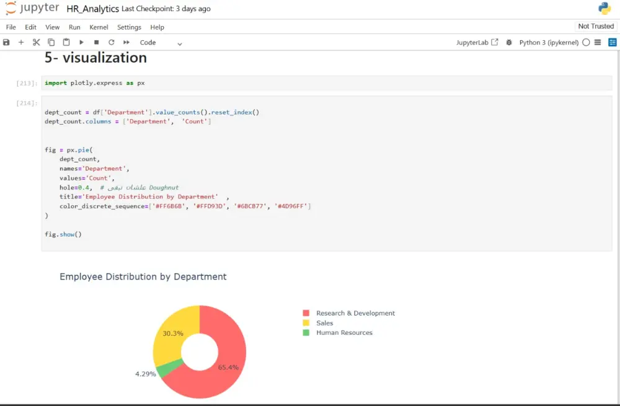The height and width of the screenshot is (406, 620).
Task: Interrupt the kernel with the stop icon
Action: [x=97, y=42]
